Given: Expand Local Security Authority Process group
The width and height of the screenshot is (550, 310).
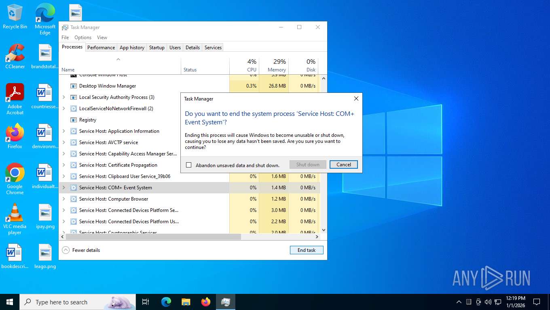Looking at the screenshot, I should click(64, 97).
